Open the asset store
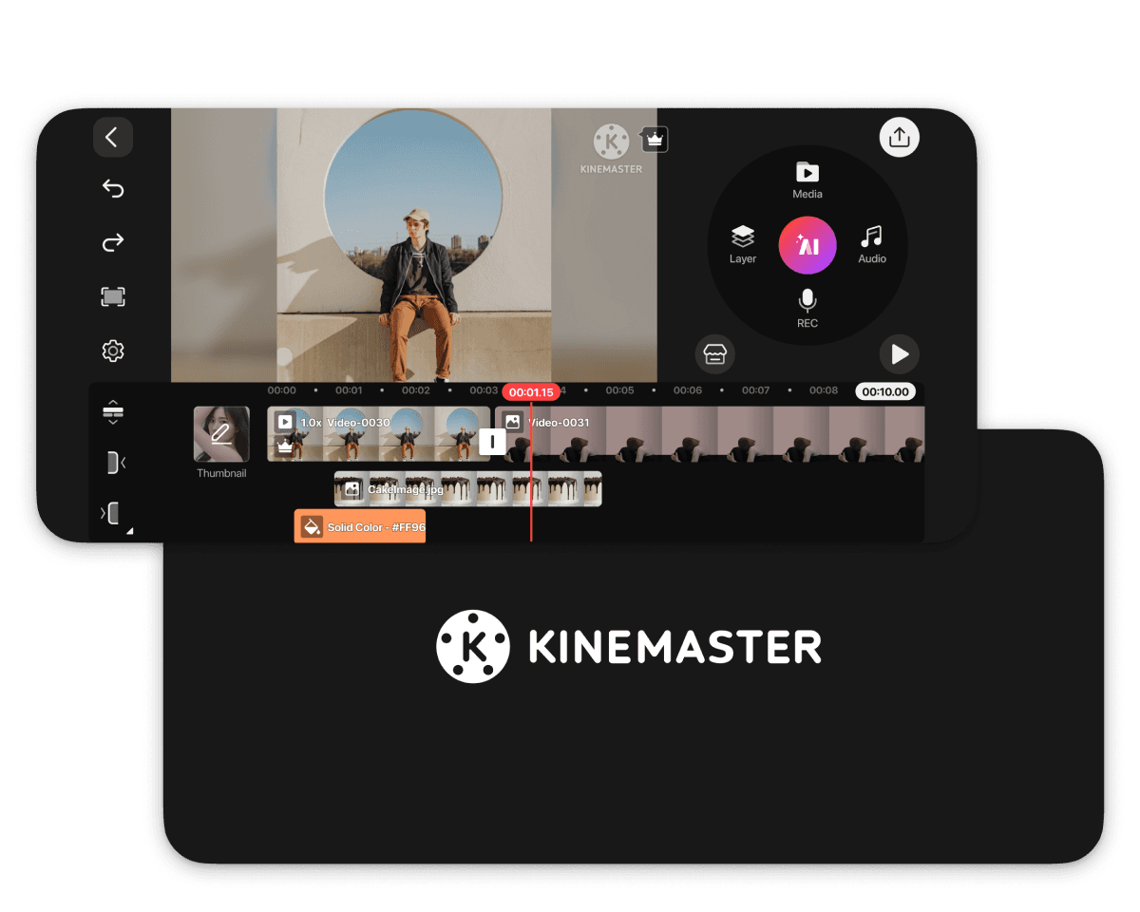Image resolution: width=1140 pixels, height=912 pixels. pos(714,354)
